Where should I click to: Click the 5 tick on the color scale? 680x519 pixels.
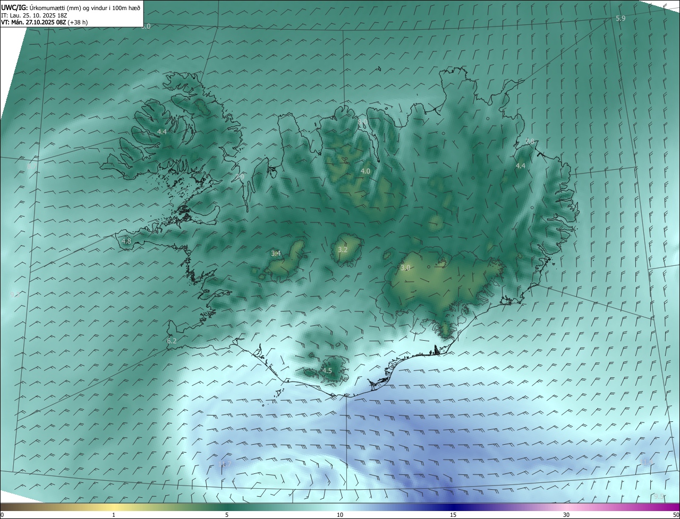coord(227,515)
